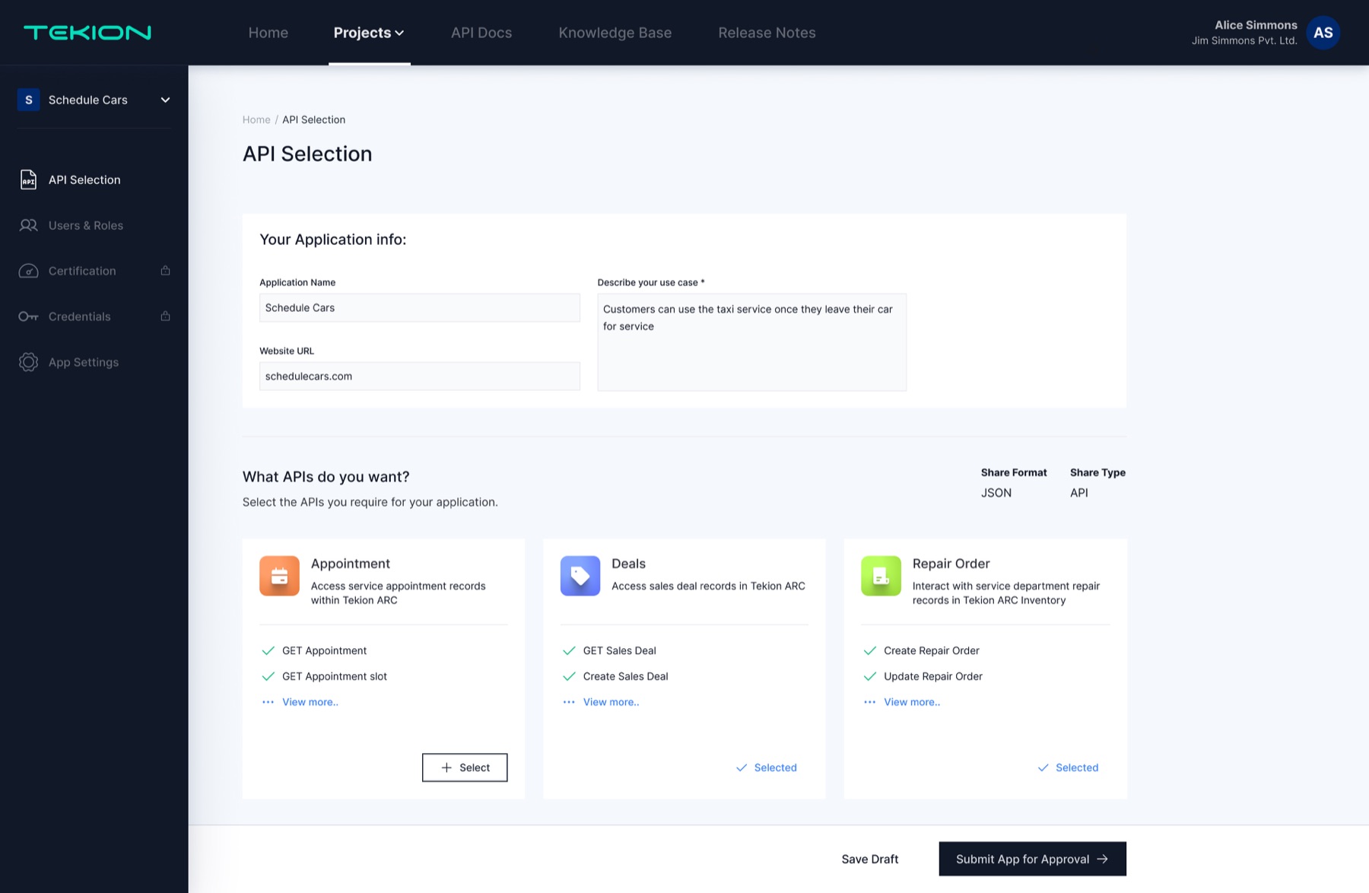Click the Home breadcrumb link
Image resolution: width=1369 pixels, height=893 pixels.
[256, 119]
